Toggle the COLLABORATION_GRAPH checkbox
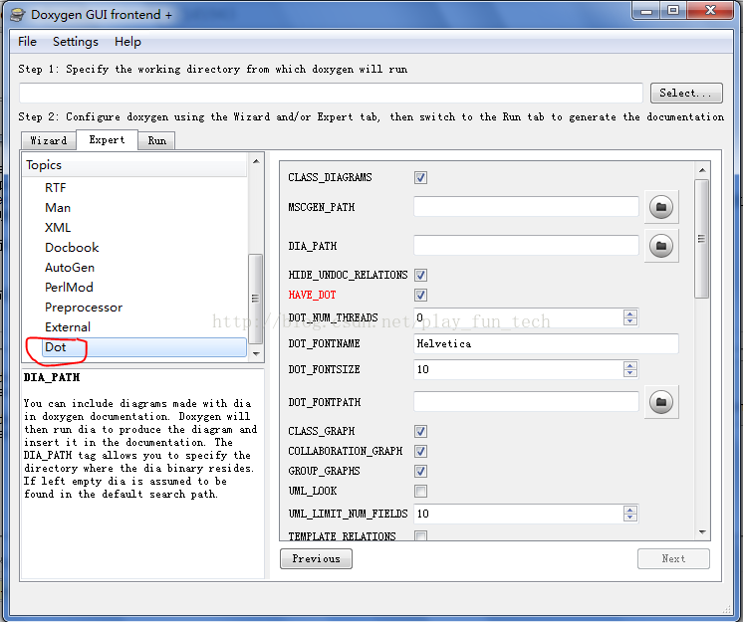This screenshot has height=622, width=743. (420, 451)
